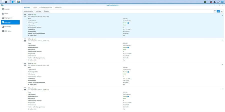Click the search magnifier icon in the taskbar

pos(218,2)
